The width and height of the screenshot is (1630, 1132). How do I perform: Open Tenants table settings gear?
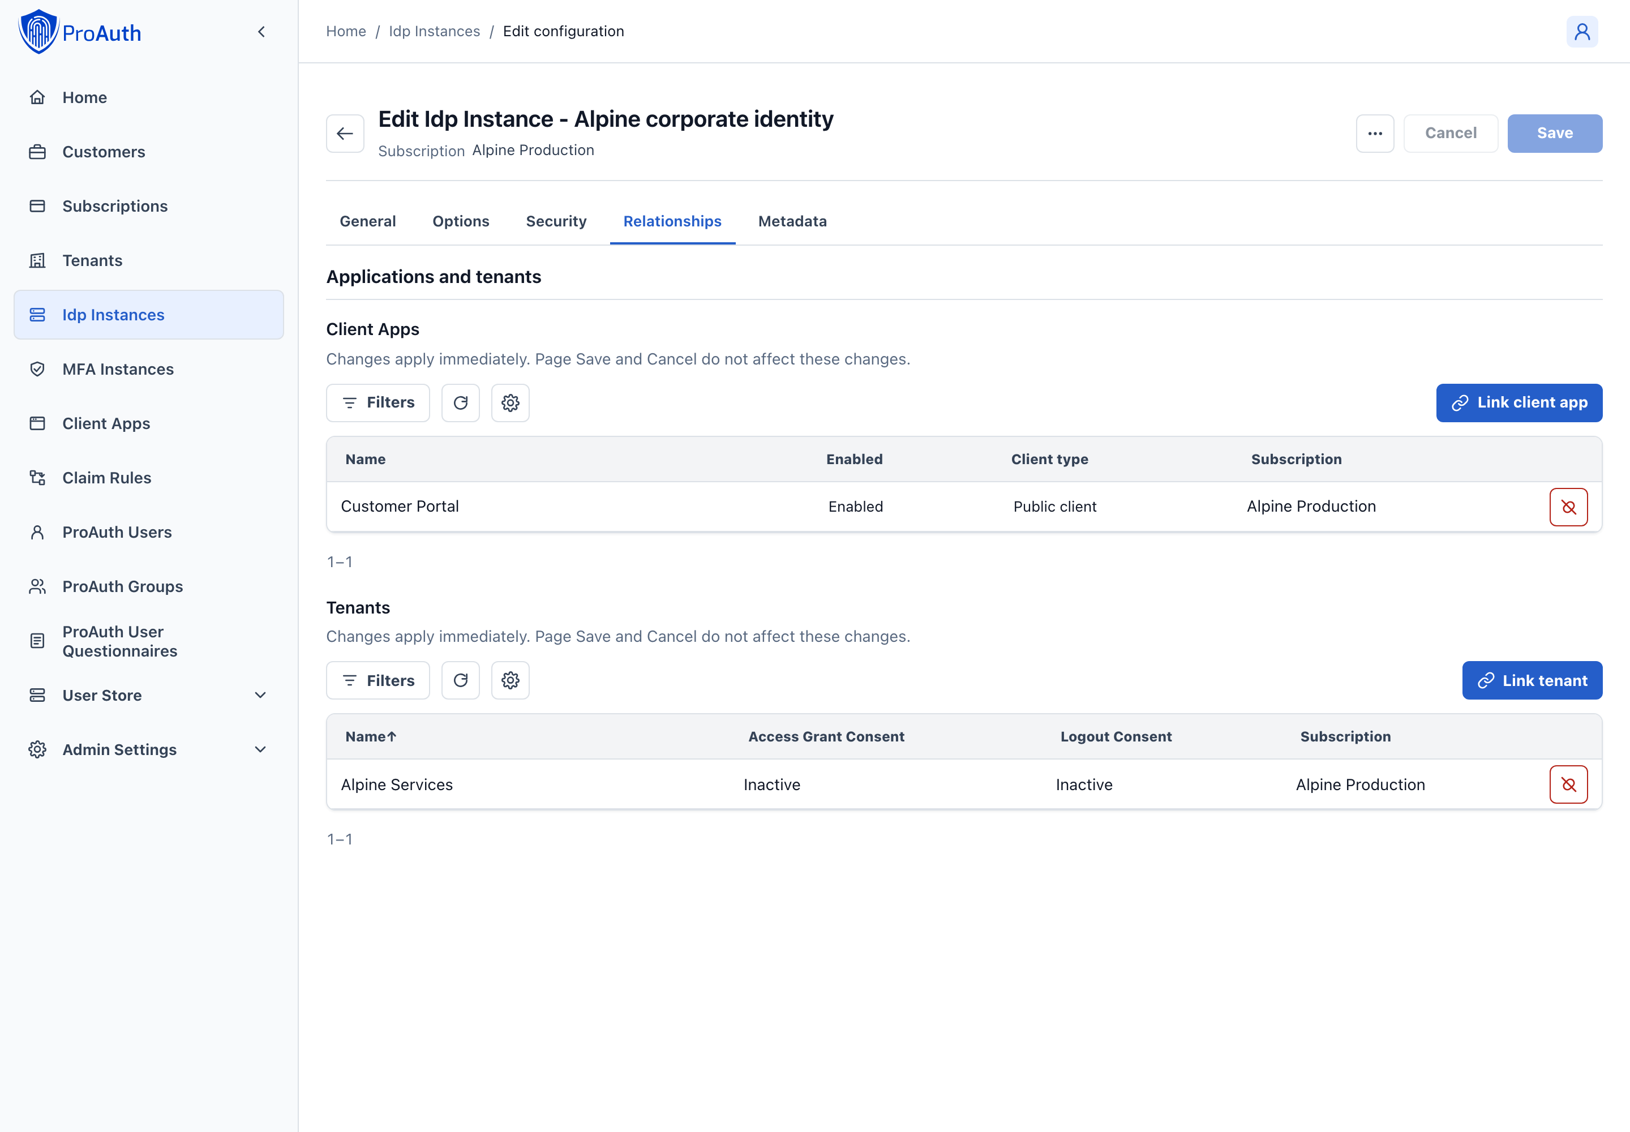coord(511,680)
